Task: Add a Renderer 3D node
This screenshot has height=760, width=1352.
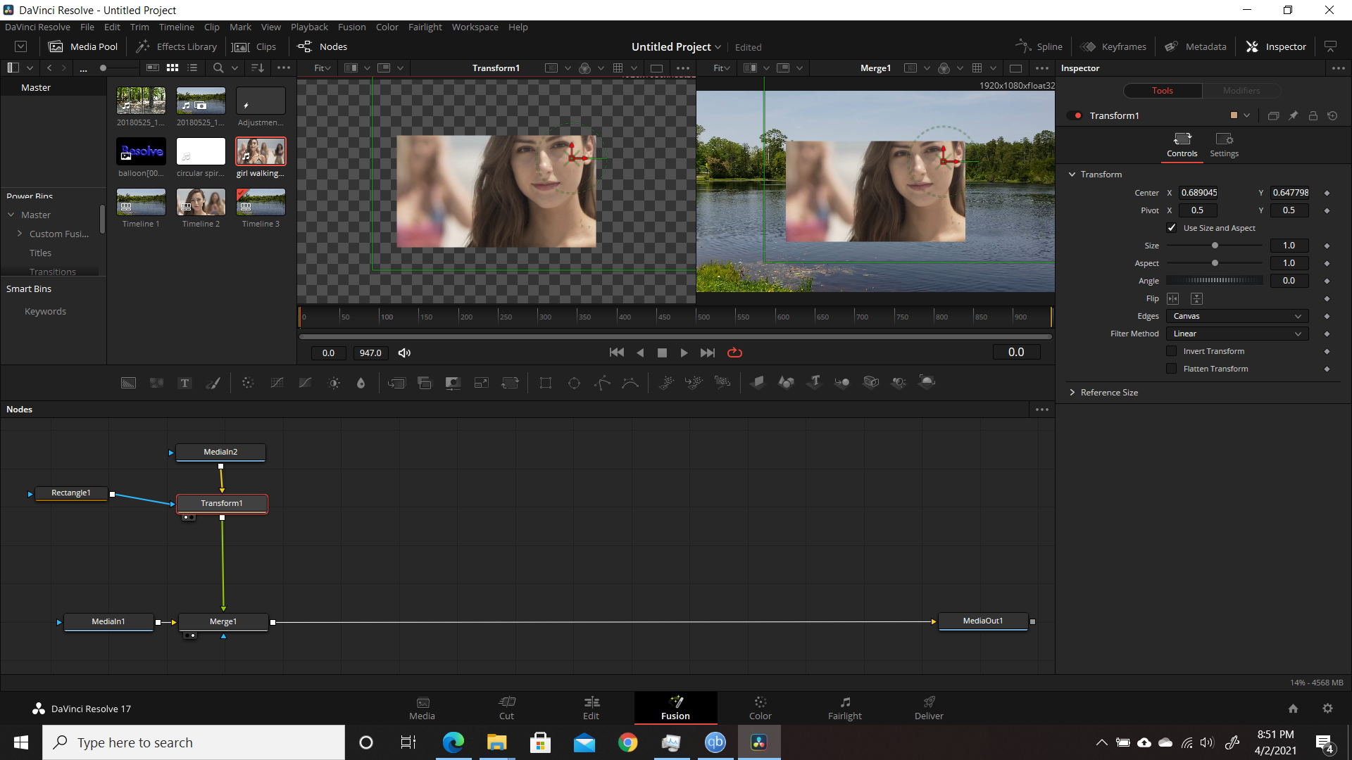Action: [x=927, y=382]
